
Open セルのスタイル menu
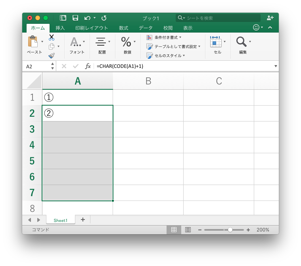[166, 56]
